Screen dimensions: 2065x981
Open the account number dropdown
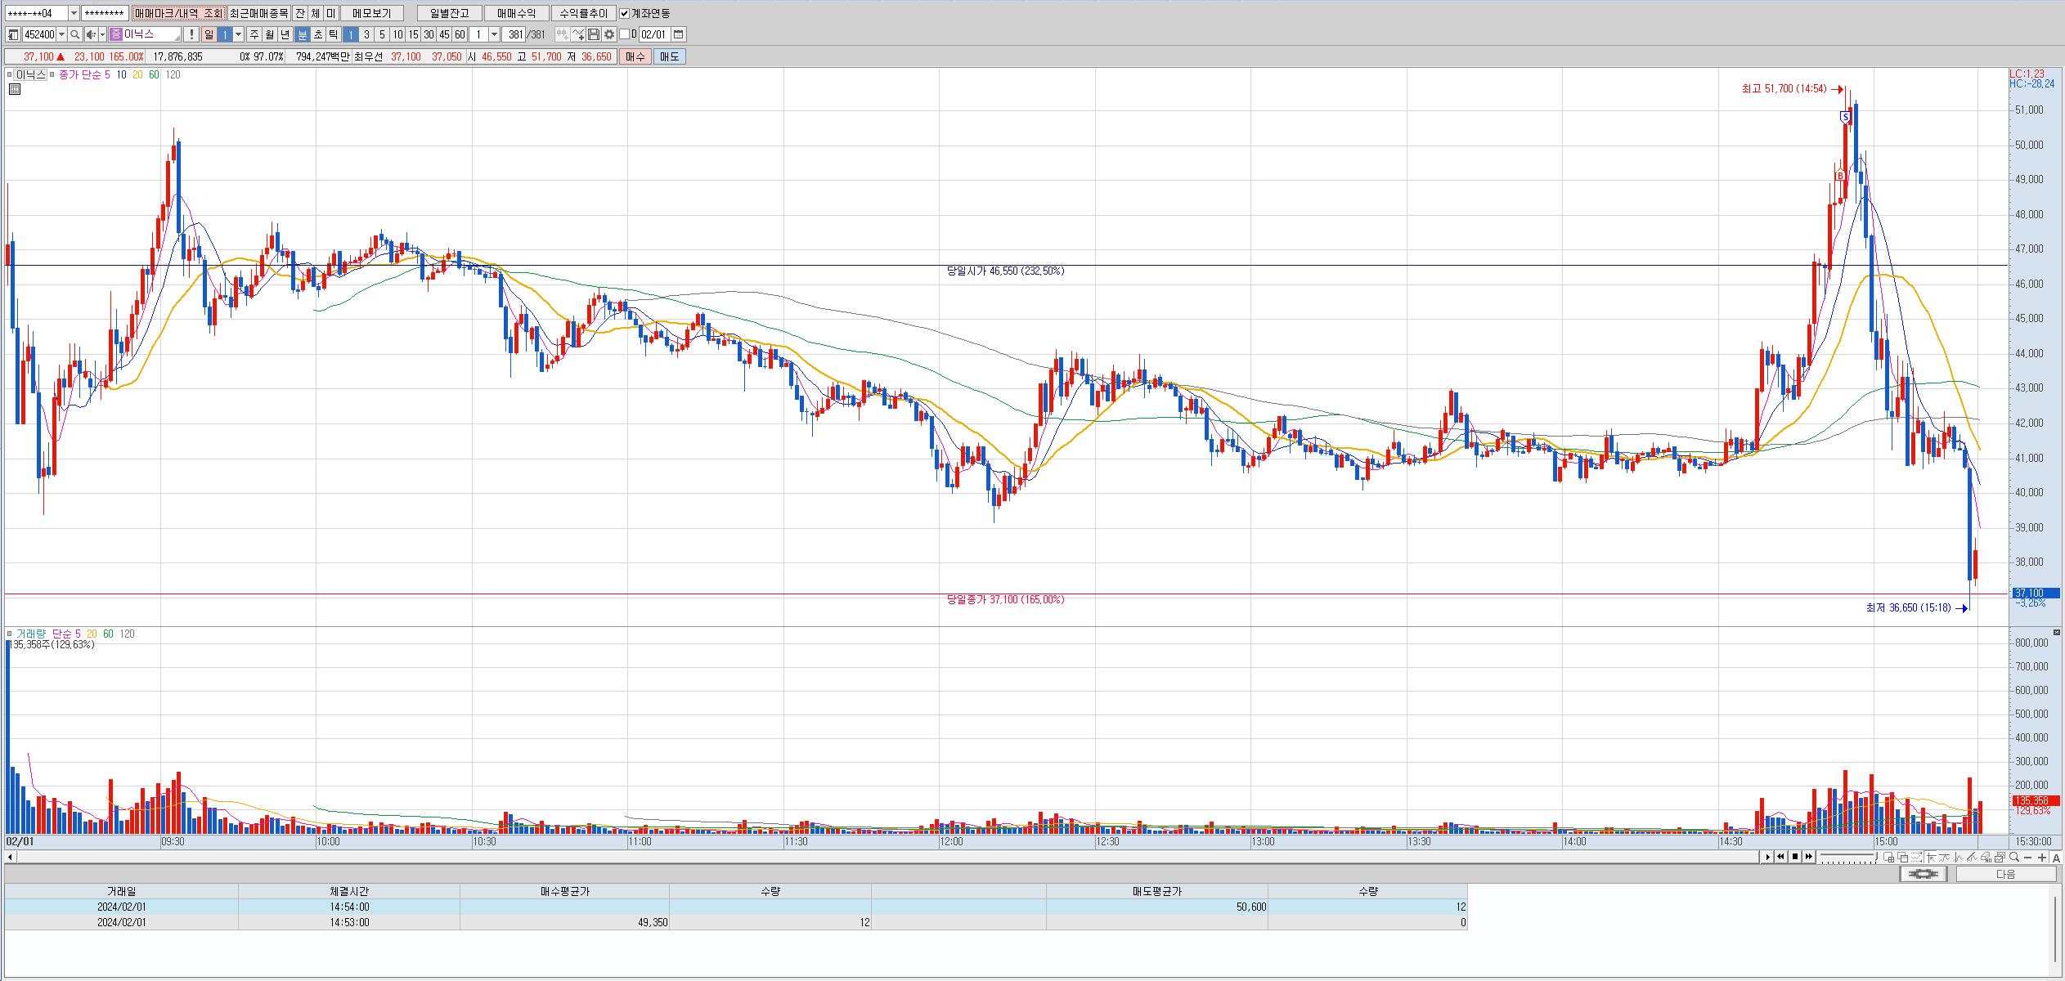pos(74,13)
